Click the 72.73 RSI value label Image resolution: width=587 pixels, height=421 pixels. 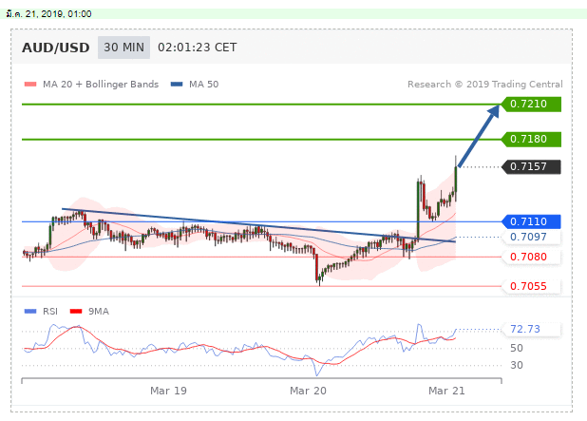531,329
